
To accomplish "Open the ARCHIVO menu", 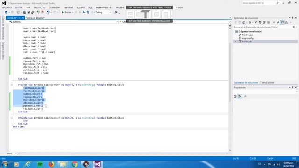I will pos(7,7).
